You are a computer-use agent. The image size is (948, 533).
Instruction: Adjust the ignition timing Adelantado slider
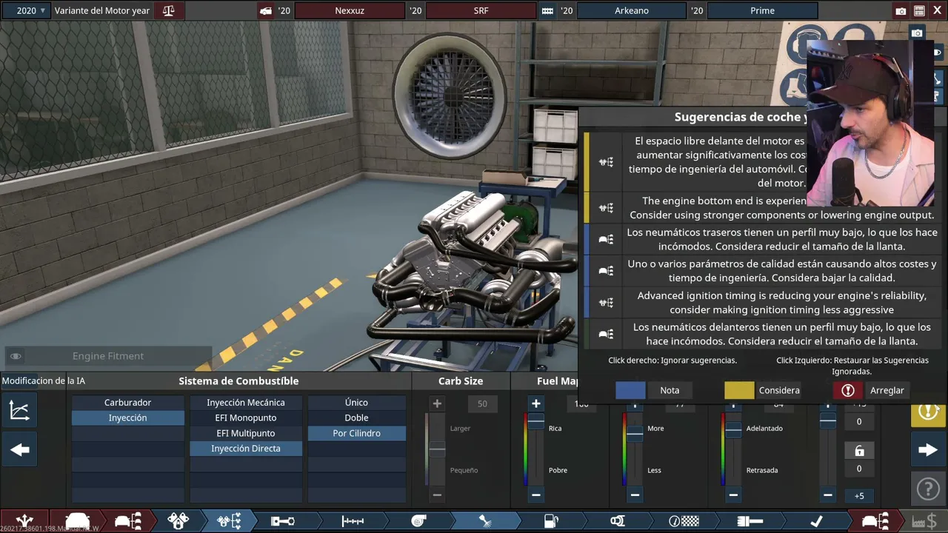click(733, 430)
